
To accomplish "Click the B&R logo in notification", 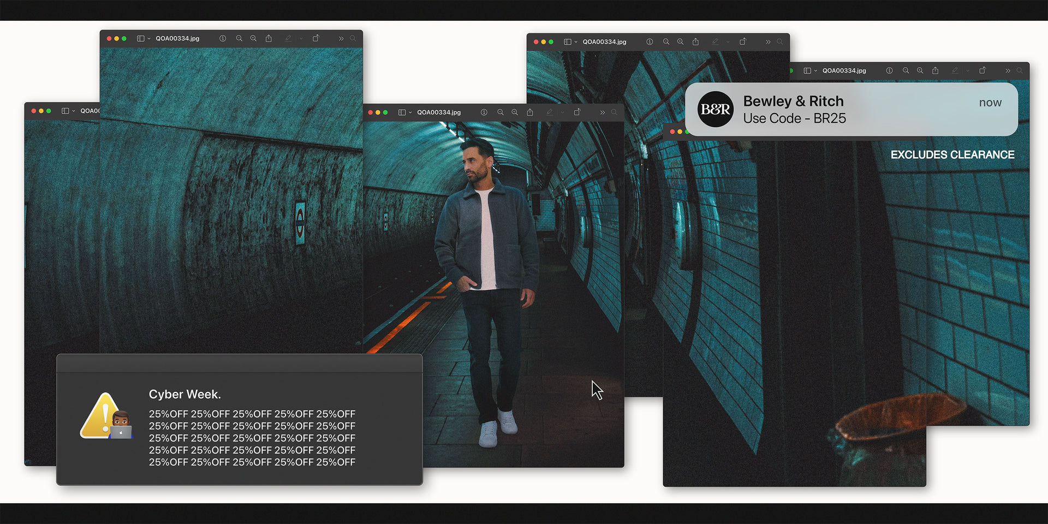I will (716, 110).
